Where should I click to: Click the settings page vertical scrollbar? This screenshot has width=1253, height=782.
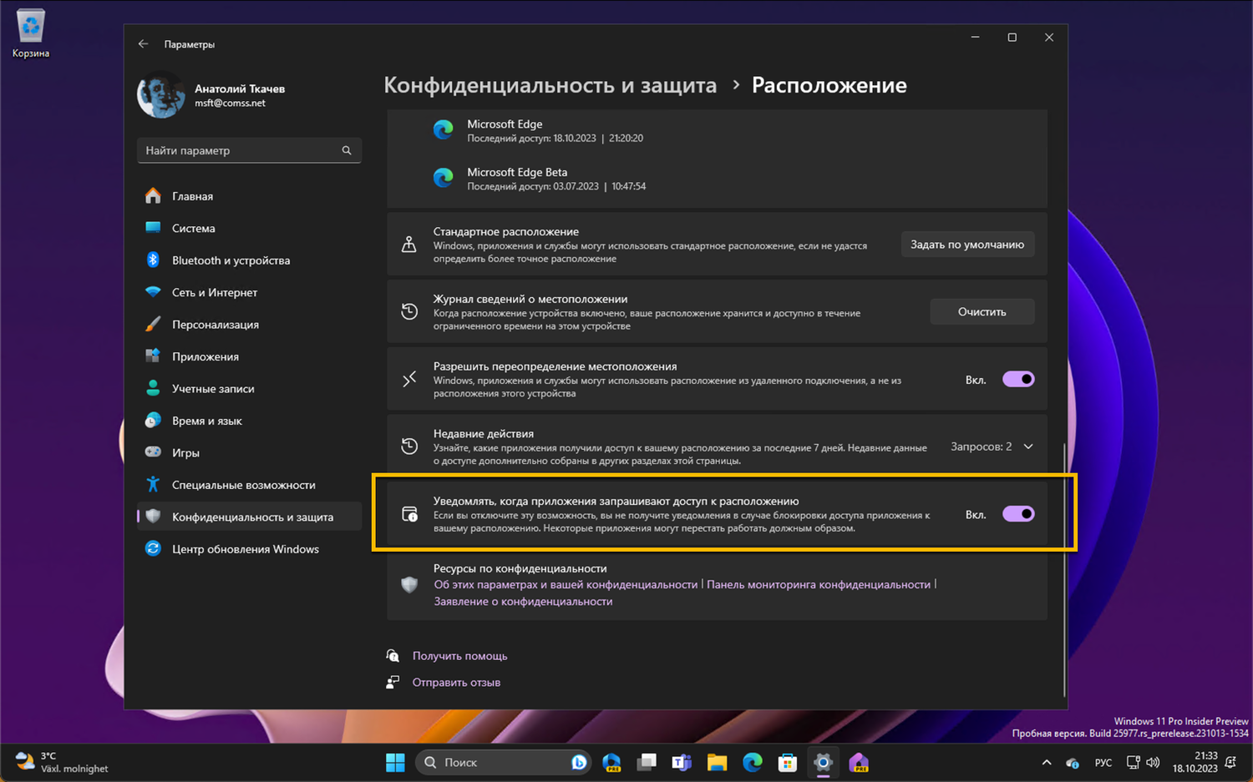pyautogui.click(x=1064, y=569)
